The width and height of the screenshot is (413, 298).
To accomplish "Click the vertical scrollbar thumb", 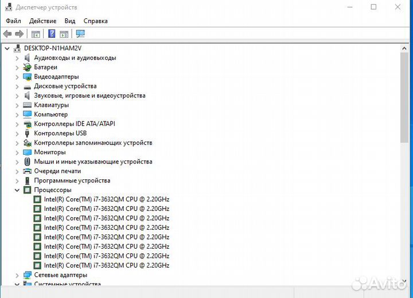I will pyautogui.click(x=404, y=97).
